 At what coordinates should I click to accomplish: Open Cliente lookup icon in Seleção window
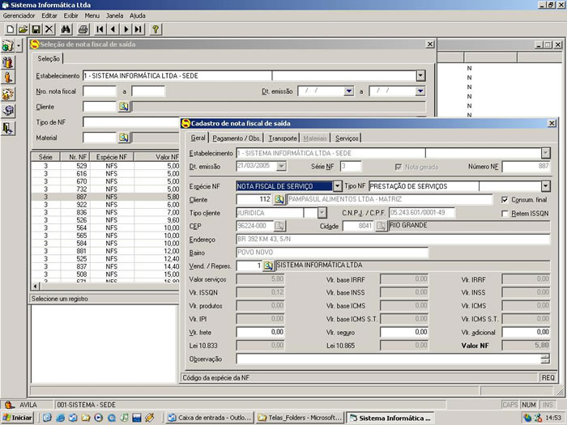pyautogui.click(x=124, y=107)
